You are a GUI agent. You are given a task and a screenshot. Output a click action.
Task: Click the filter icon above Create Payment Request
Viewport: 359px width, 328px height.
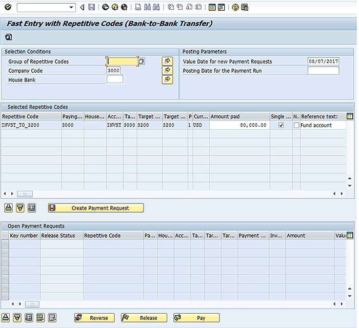pos(20,208)
